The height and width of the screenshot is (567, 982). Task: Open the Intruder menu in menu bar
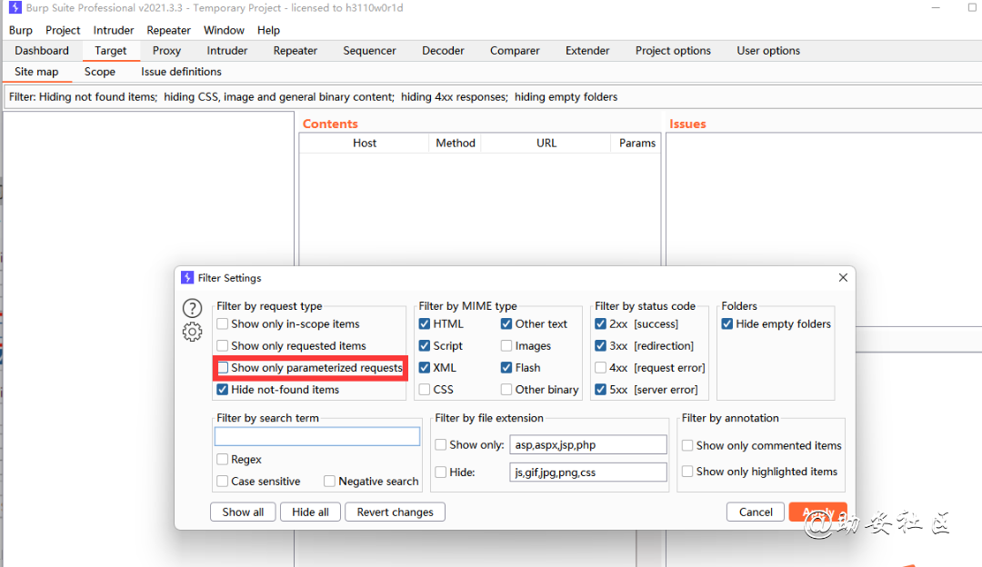[114, 30]
